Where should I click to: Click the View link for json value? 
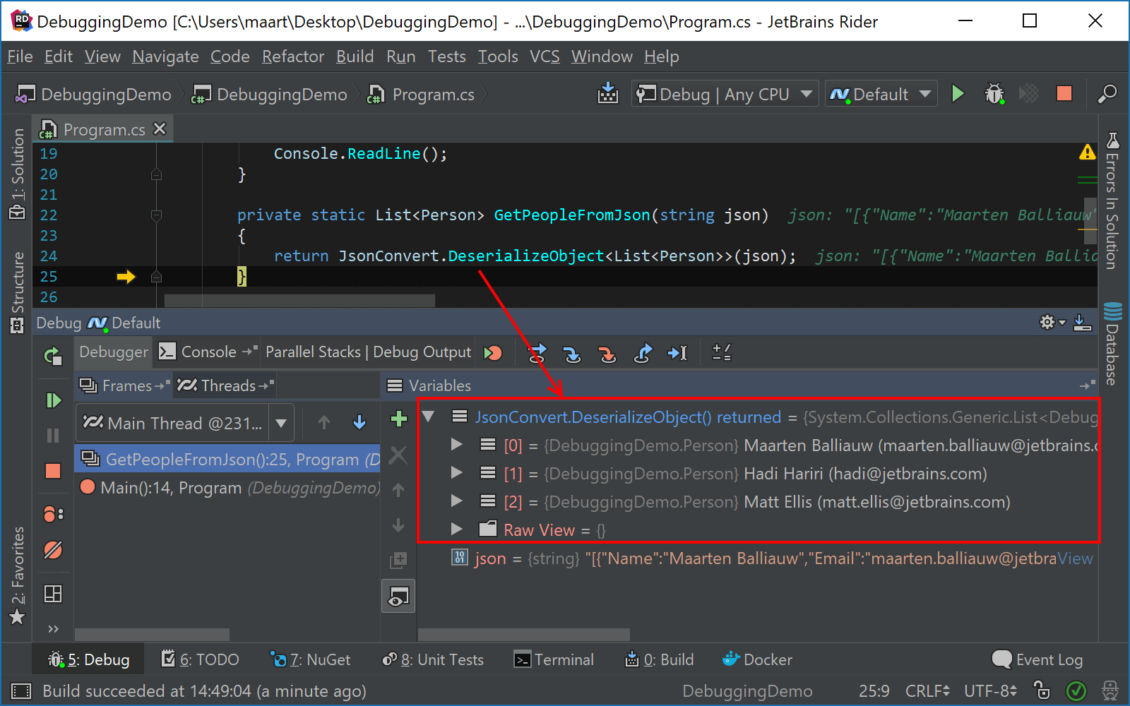coord(1076,558)
